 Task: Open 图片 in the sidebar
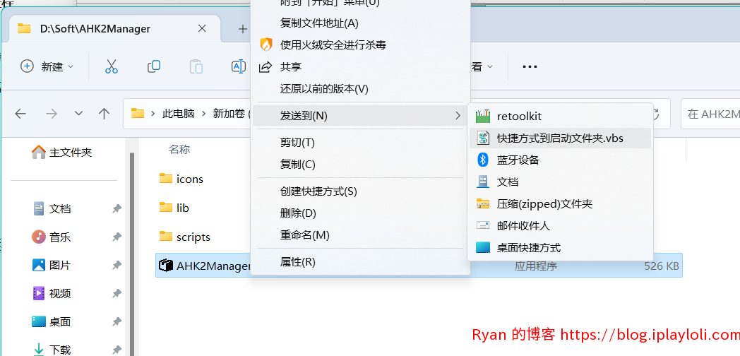coord(52,265)
